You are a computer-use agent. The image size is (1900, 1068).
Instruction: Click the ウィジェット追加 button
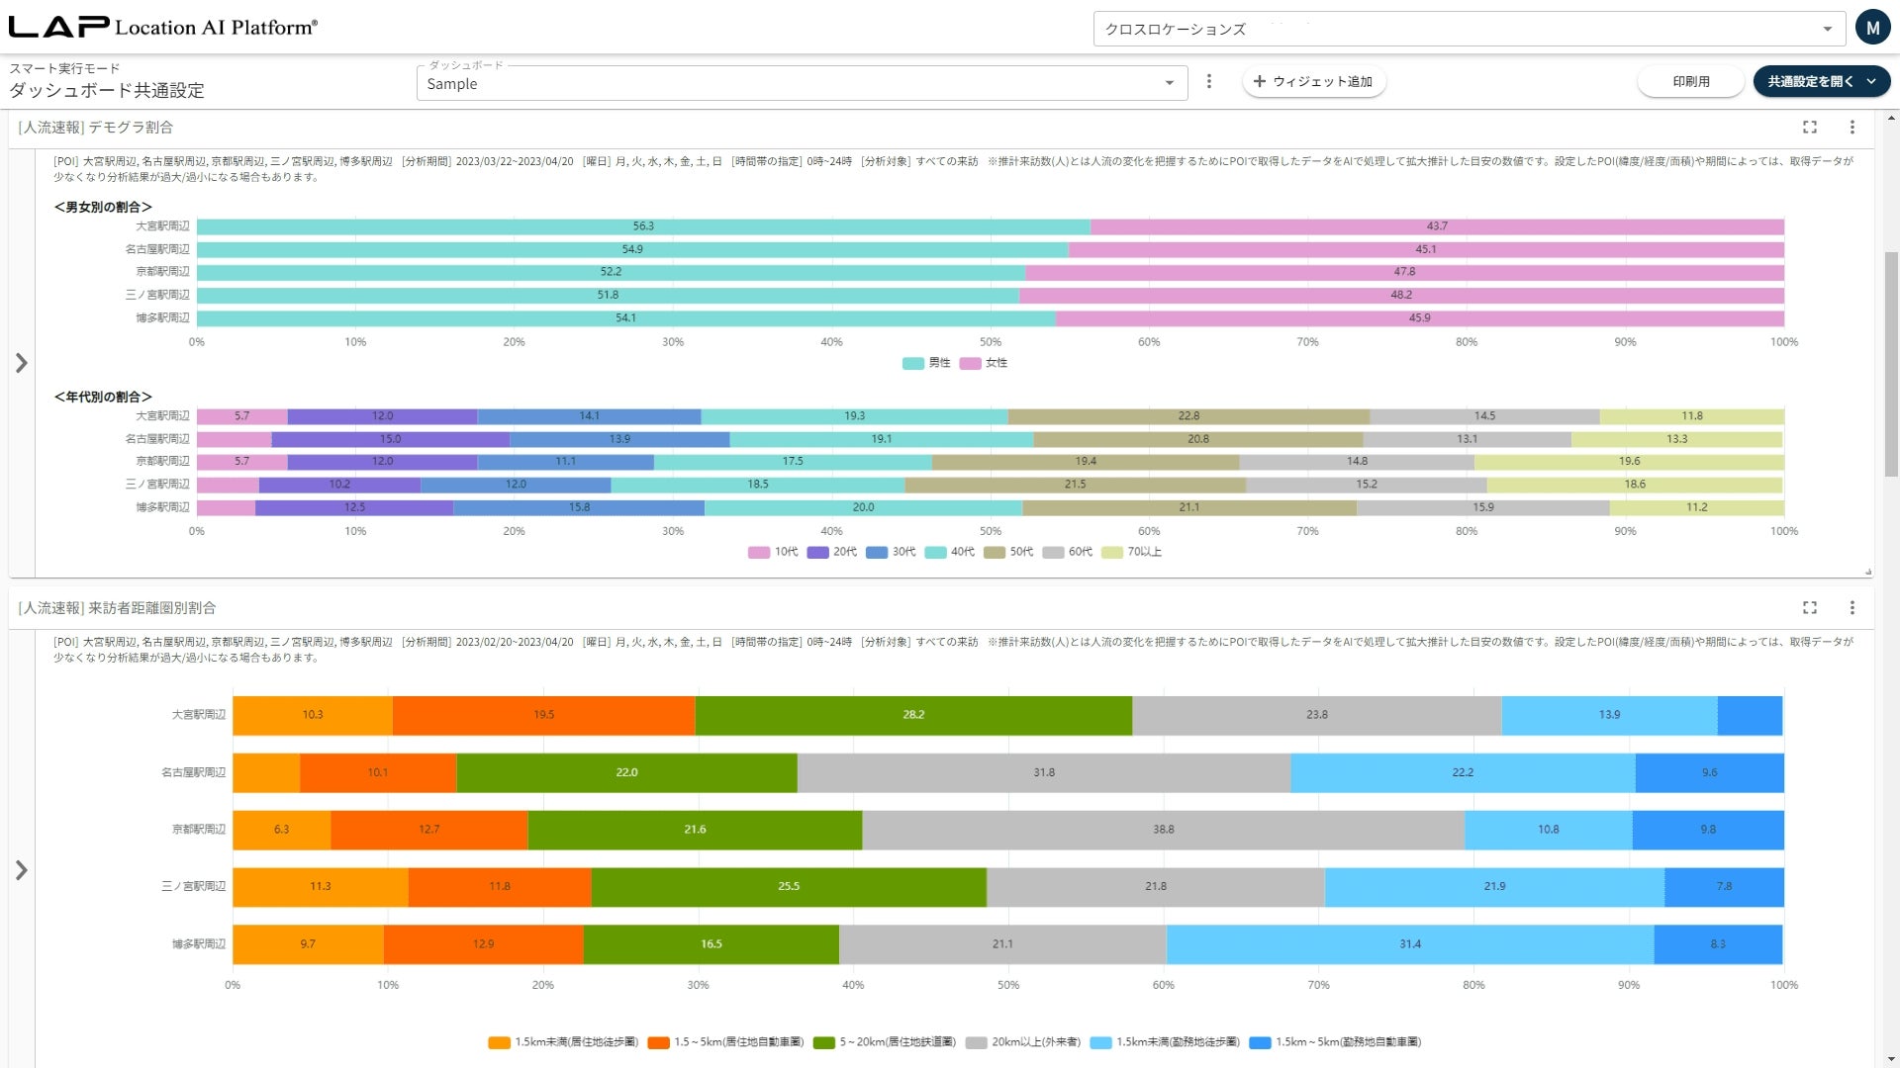click(x=1313, y=81)
